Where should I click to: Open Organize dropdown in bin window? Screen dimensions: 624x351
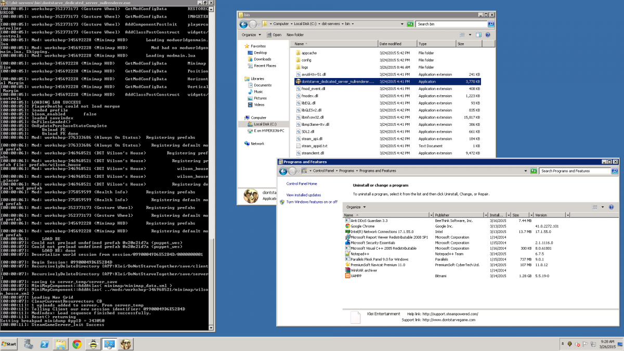click(251, 35)
